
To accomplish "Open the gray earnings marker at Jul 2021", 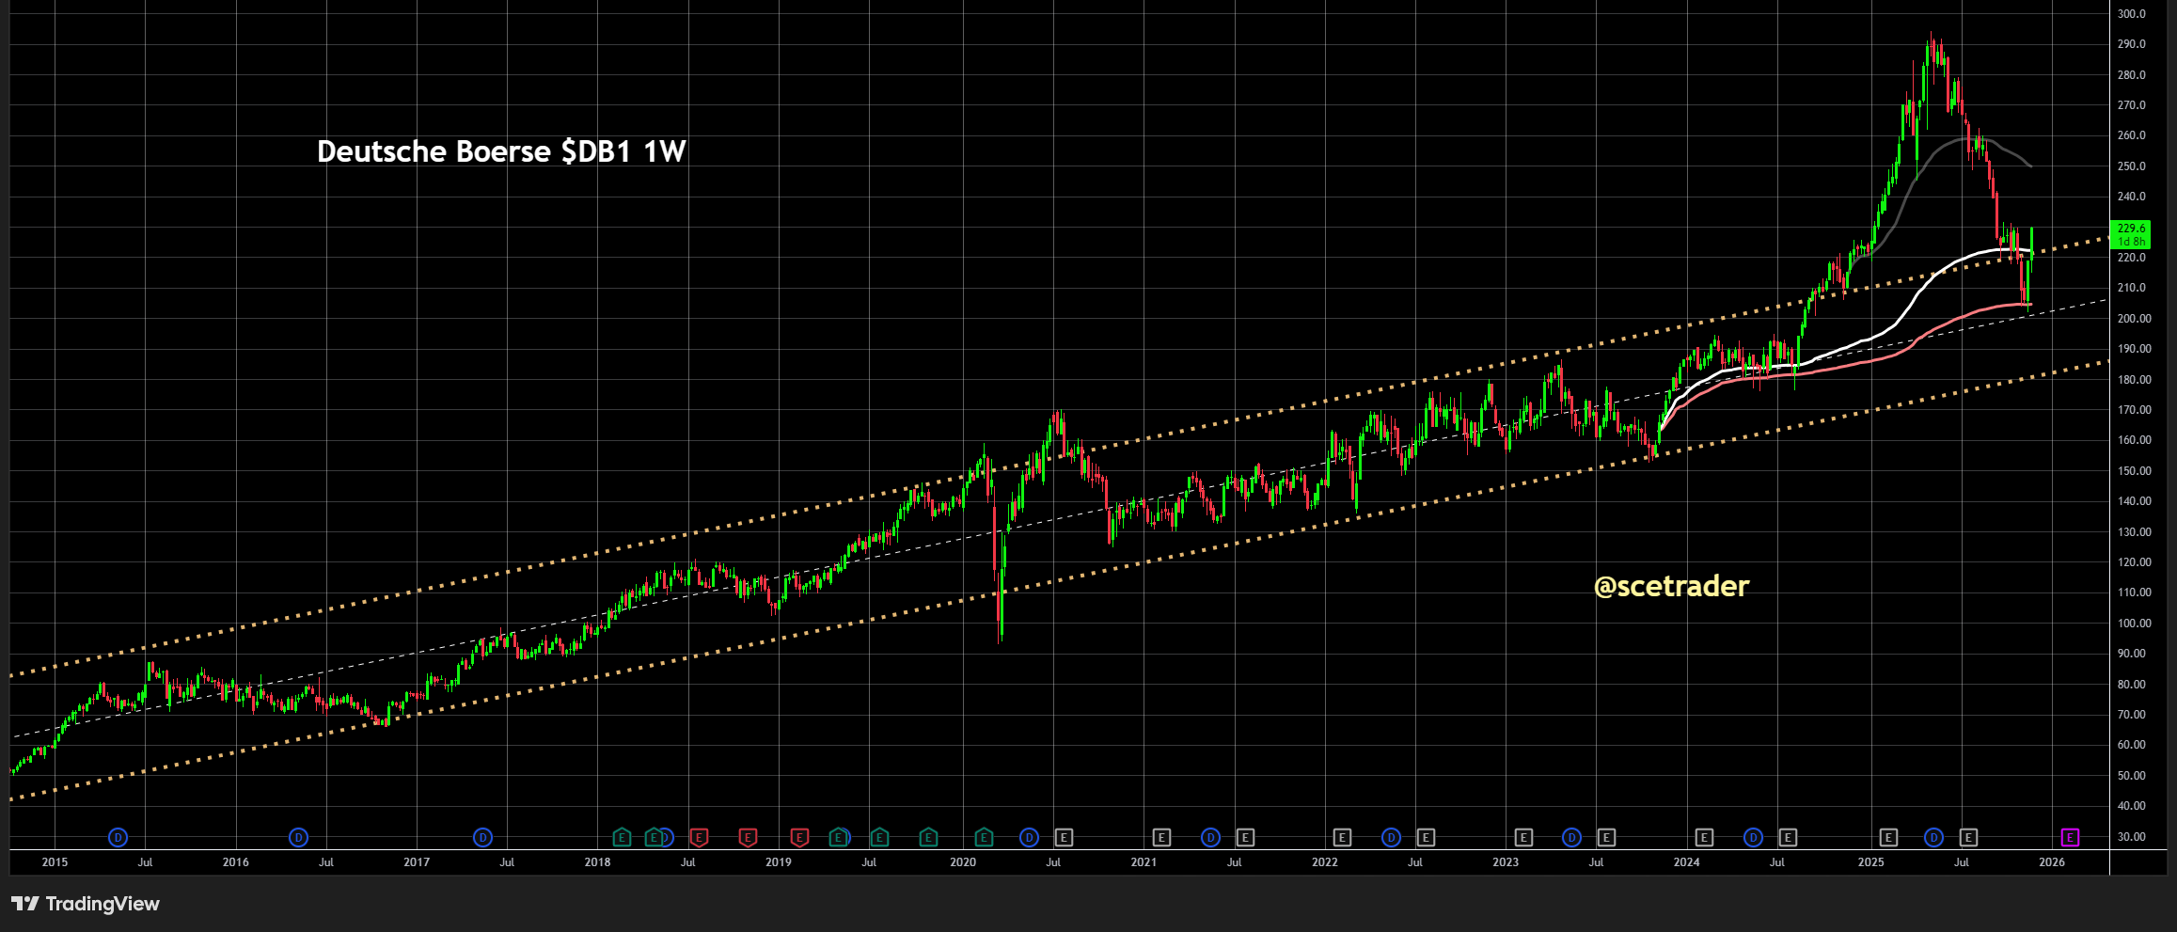I will (1245, 837).
